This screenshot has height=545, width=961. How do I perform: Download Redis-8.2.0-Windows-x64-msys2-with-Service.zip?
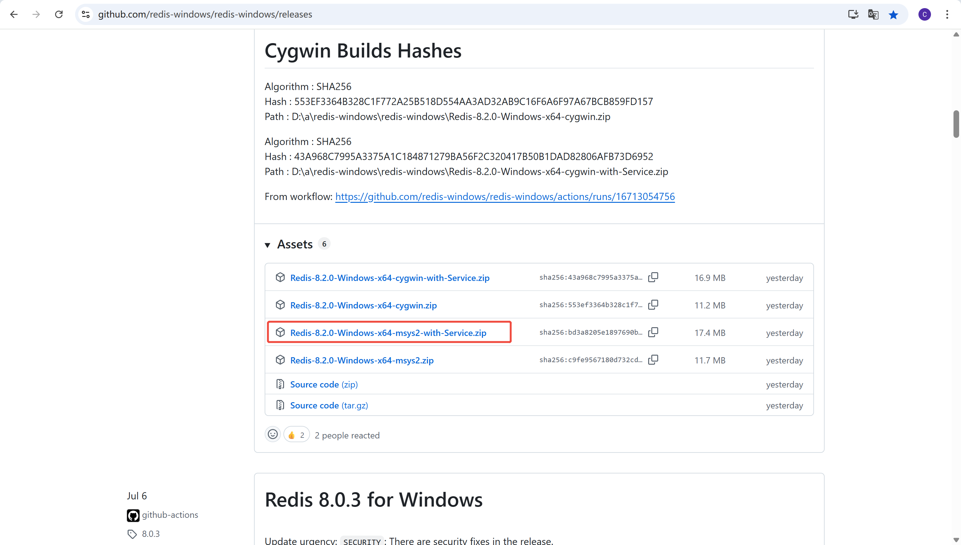[388, 333]
